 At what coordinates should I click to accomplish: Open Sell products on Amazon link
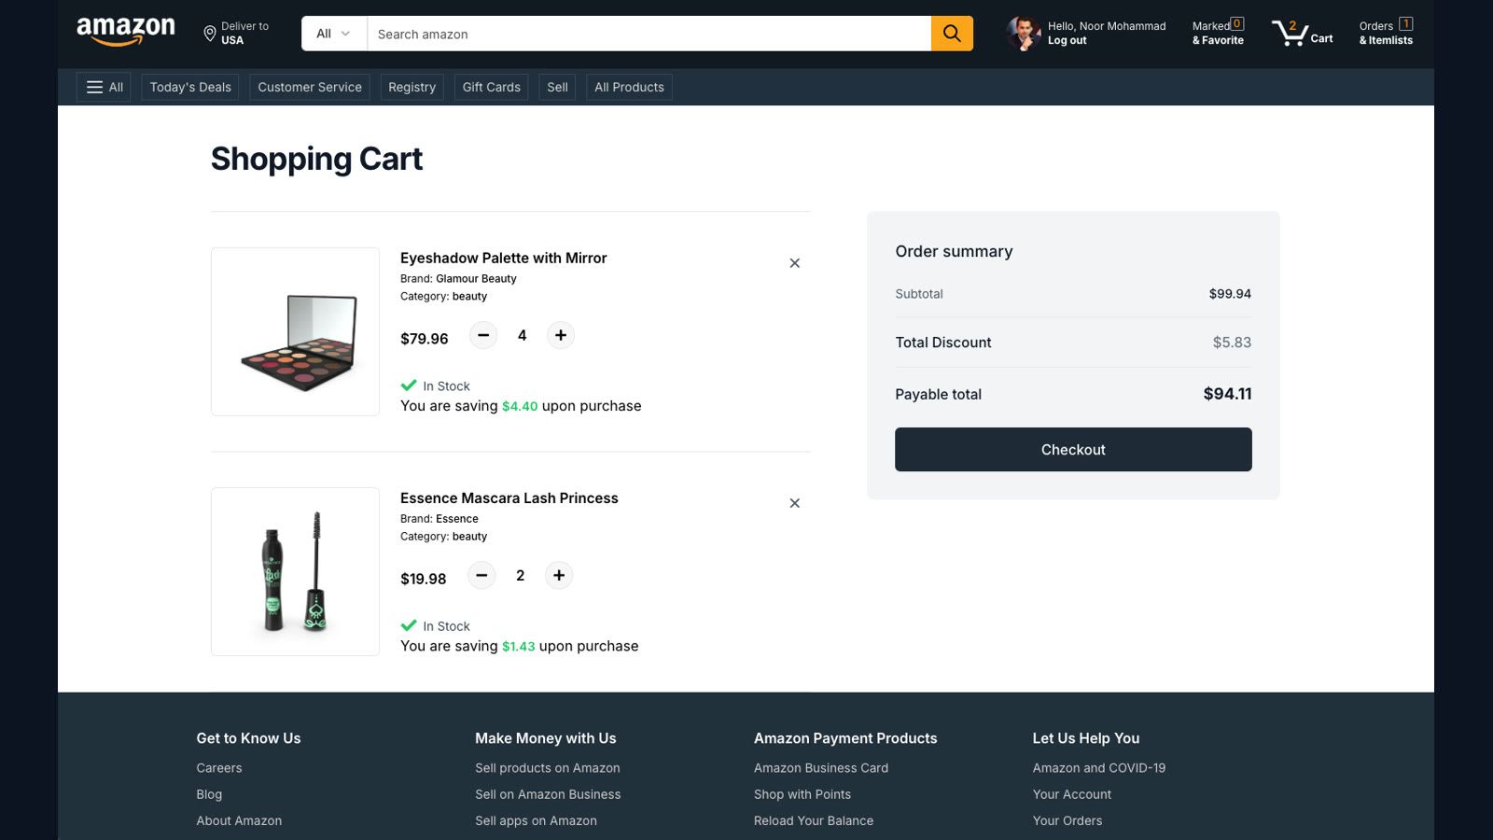(548, 768)
